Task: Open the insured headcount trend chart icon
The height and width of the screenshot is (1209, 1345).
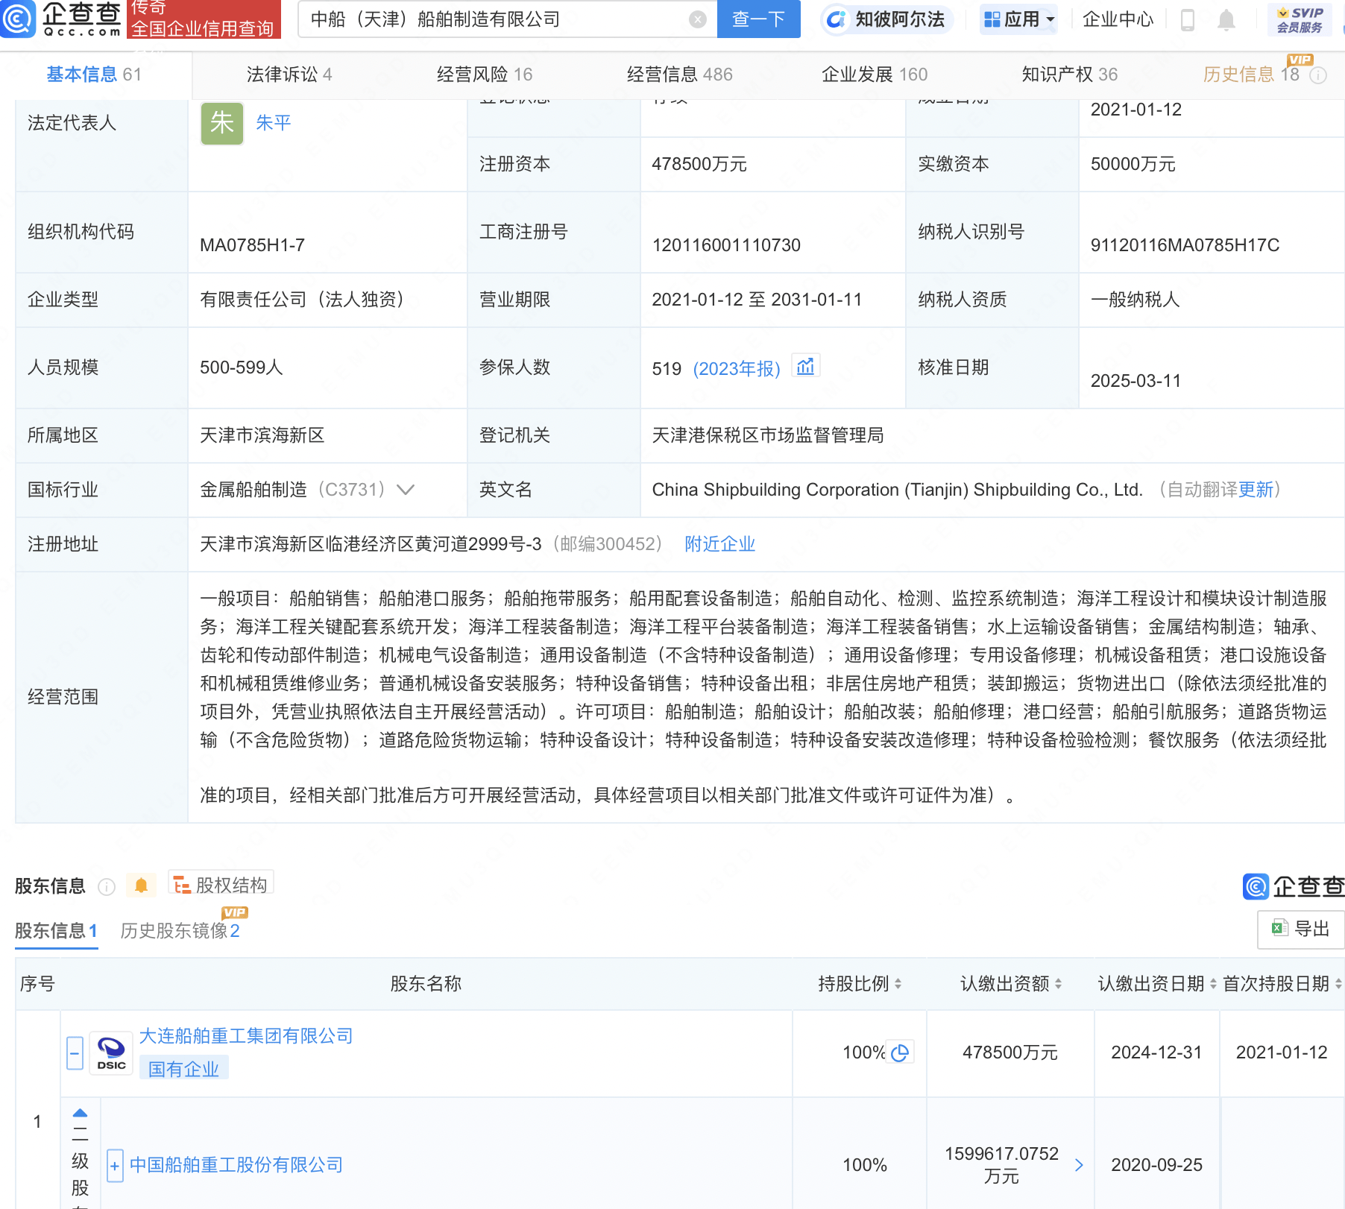Action: pos(805,366)
